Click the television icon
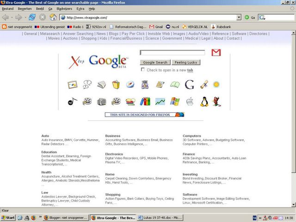The width and height of the screenshot is (296, 222). 102,102
